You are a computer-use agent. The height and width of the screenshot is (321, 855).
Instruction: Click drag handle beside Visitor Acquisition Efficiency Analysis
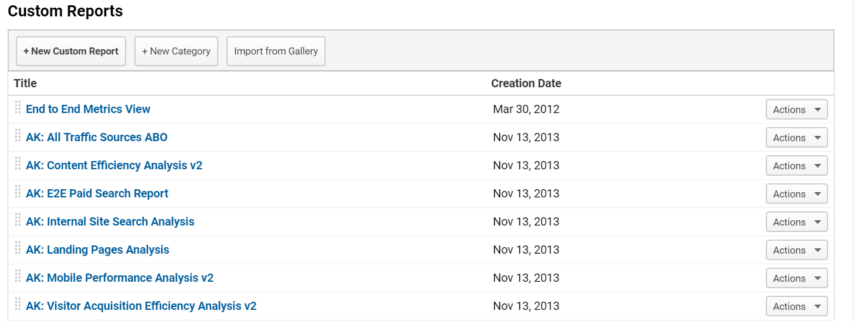tap(18, 305)
